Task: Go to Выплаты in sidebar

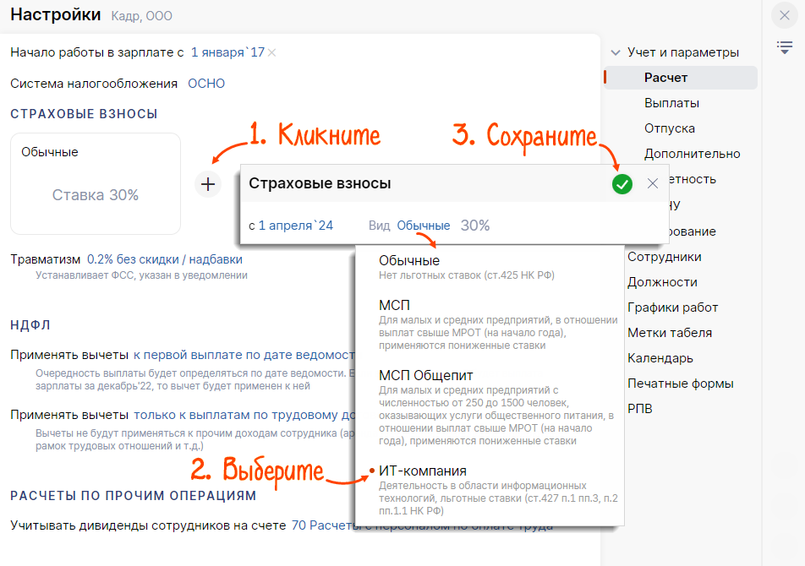Action: point(671,103)
